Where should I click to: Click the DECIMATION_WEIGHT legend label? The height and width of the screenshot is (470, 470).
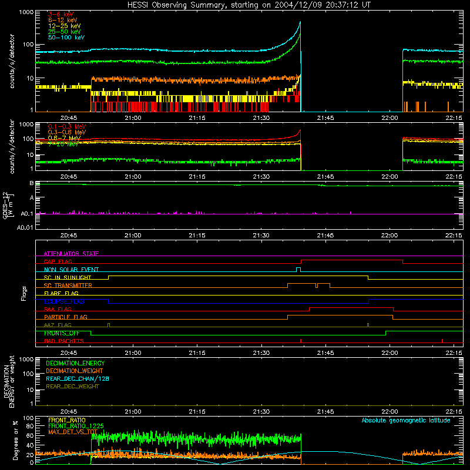tap(75, 371)
